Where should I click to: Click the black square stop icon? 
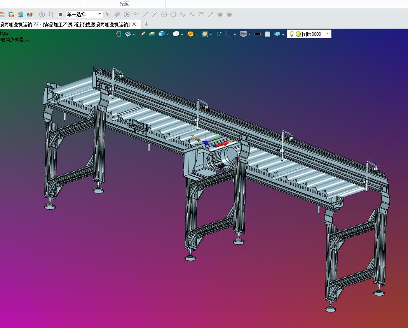coord(60,14)
